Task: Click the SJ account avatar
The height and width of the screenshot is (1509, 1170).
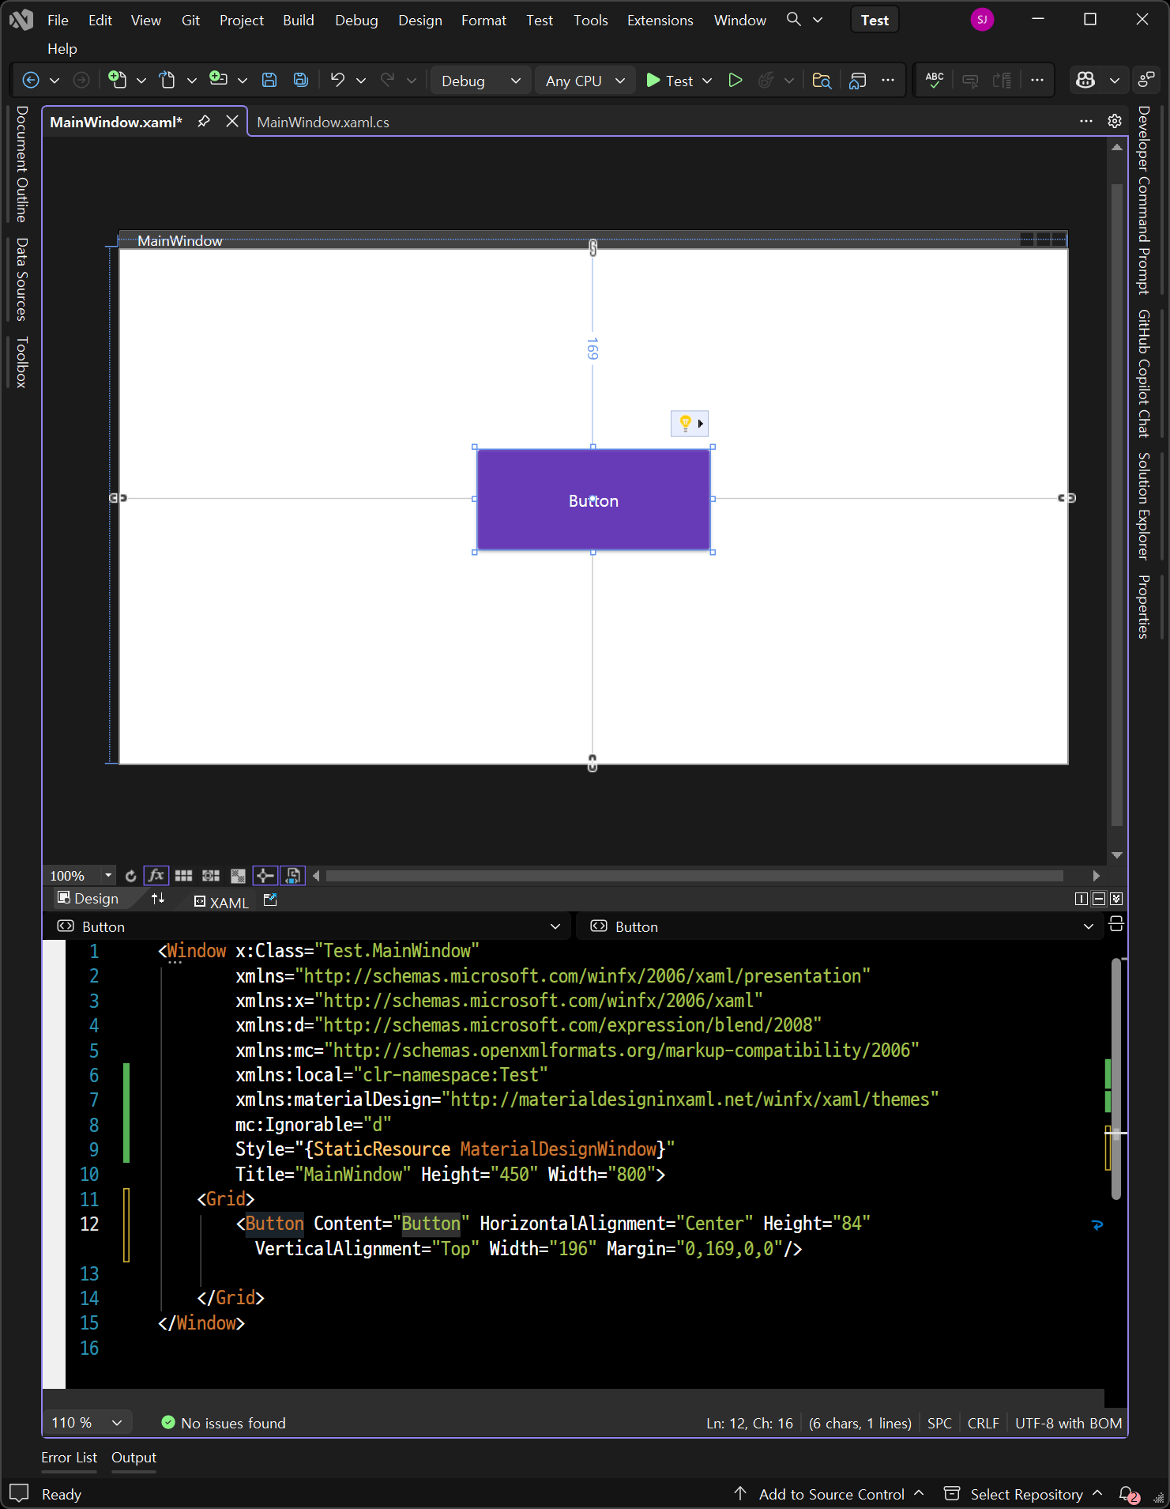Action: 982,20
